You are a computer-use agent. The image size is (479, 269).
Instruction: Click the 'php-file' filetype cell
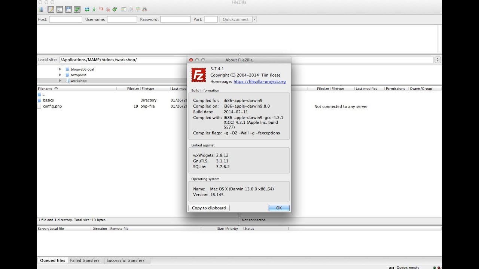pyautogui.click(x=147, y=106)
